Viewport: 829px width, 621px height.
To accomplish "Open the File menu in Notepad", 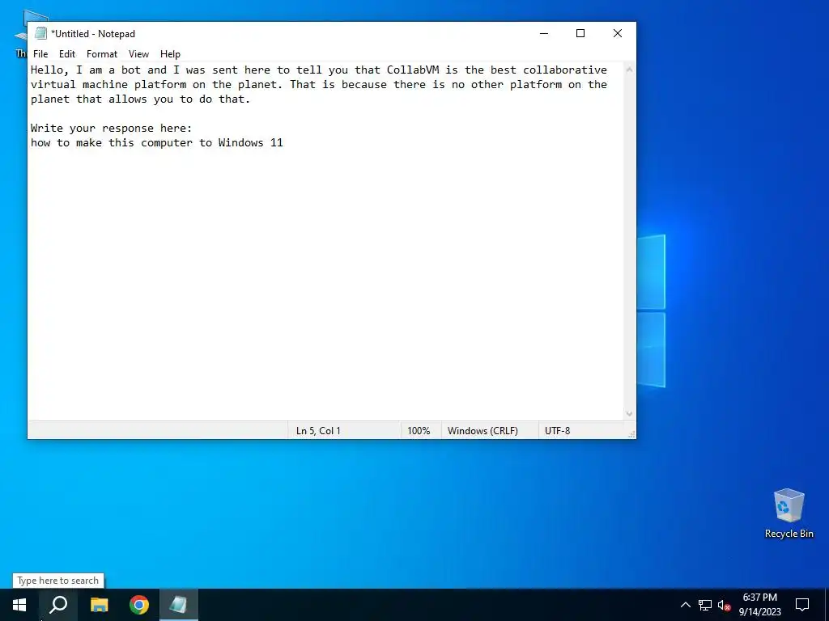I will point(40,54).
